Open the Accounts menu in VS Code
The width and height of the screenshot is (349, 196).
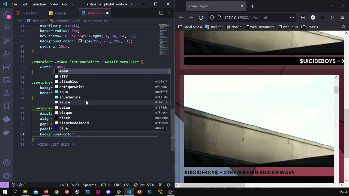7,163
